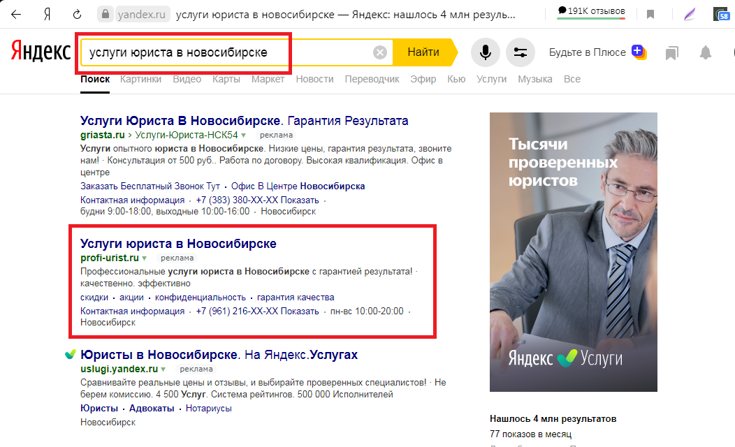Open the Картинки tab
Viewport: 735px width, 447px height.
tap(140, 79)
